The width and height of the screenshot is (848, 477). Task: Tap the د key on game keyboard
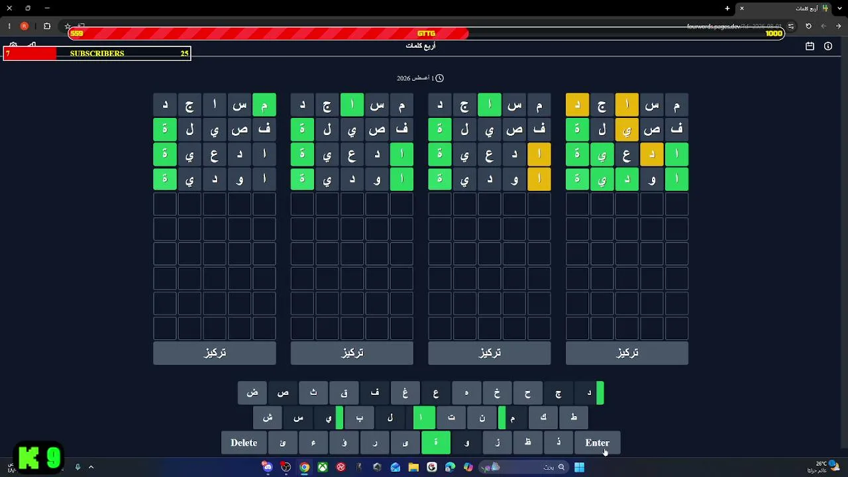(589, 393)
